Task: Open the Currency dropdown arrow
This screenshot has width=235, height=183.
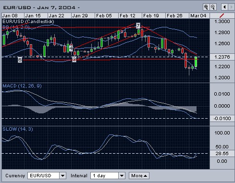Action: pos(62,176)
